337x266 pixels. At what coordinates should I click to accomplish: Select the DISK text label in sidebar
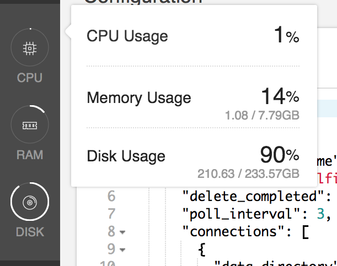pos(30,232)
